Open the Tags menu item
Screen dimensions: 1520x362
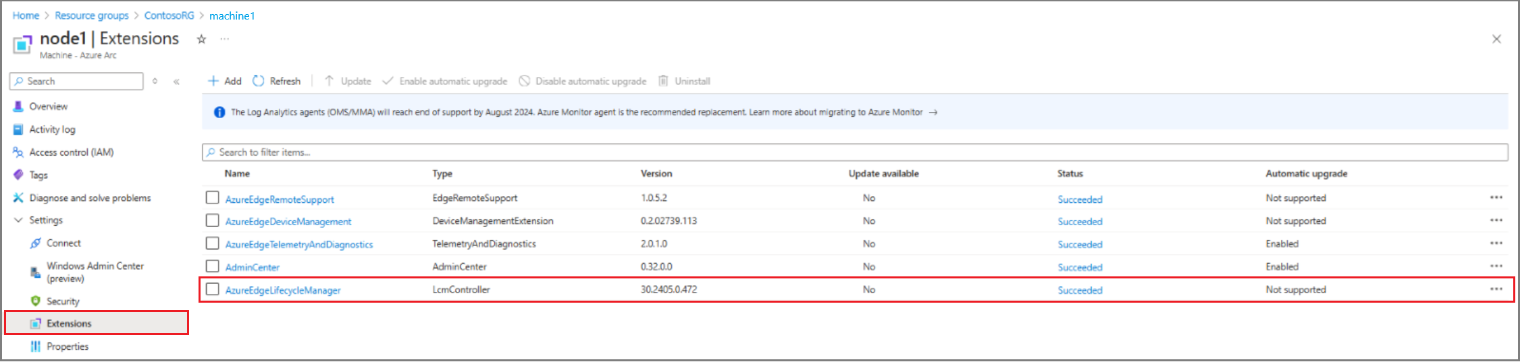coord(30,175)
